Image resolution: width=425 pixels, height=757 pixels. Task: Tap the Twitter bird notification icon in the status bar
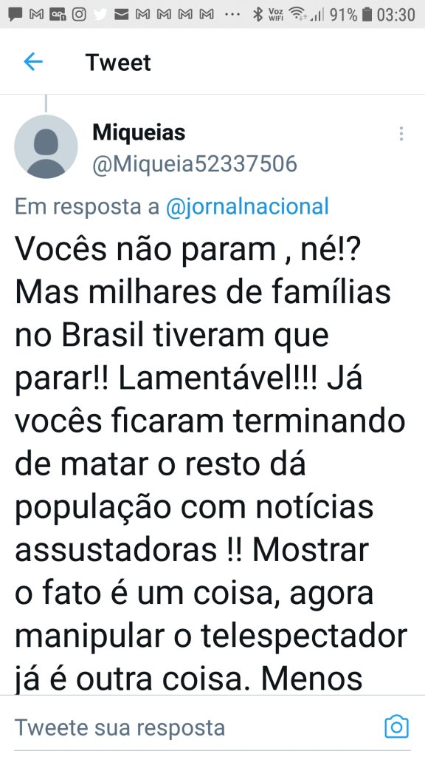point(100,15)
